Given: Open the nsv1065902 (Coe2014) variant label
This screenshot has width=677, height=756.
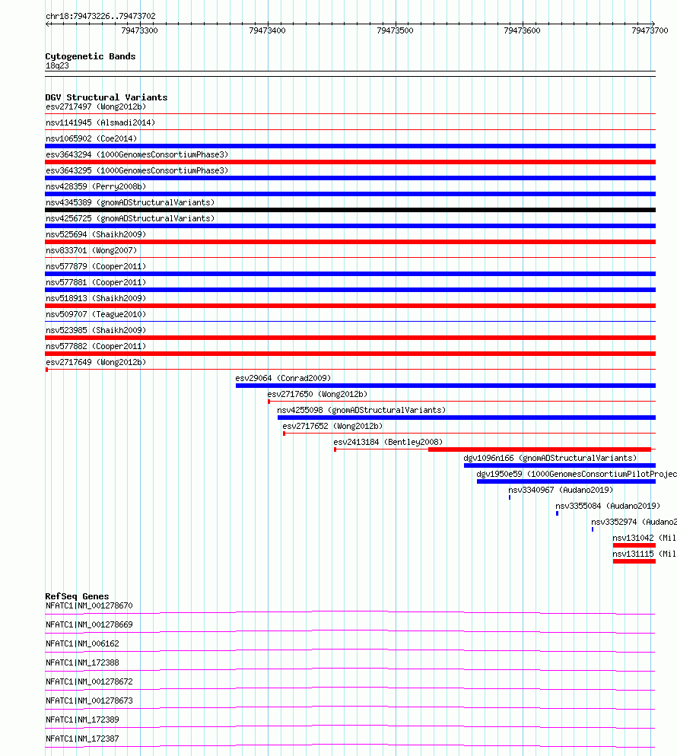Looking at the screenshot, I should [91, 138].
